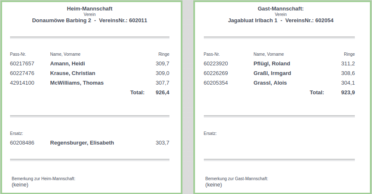Click pass number 60223920

(x=216, y=64)
